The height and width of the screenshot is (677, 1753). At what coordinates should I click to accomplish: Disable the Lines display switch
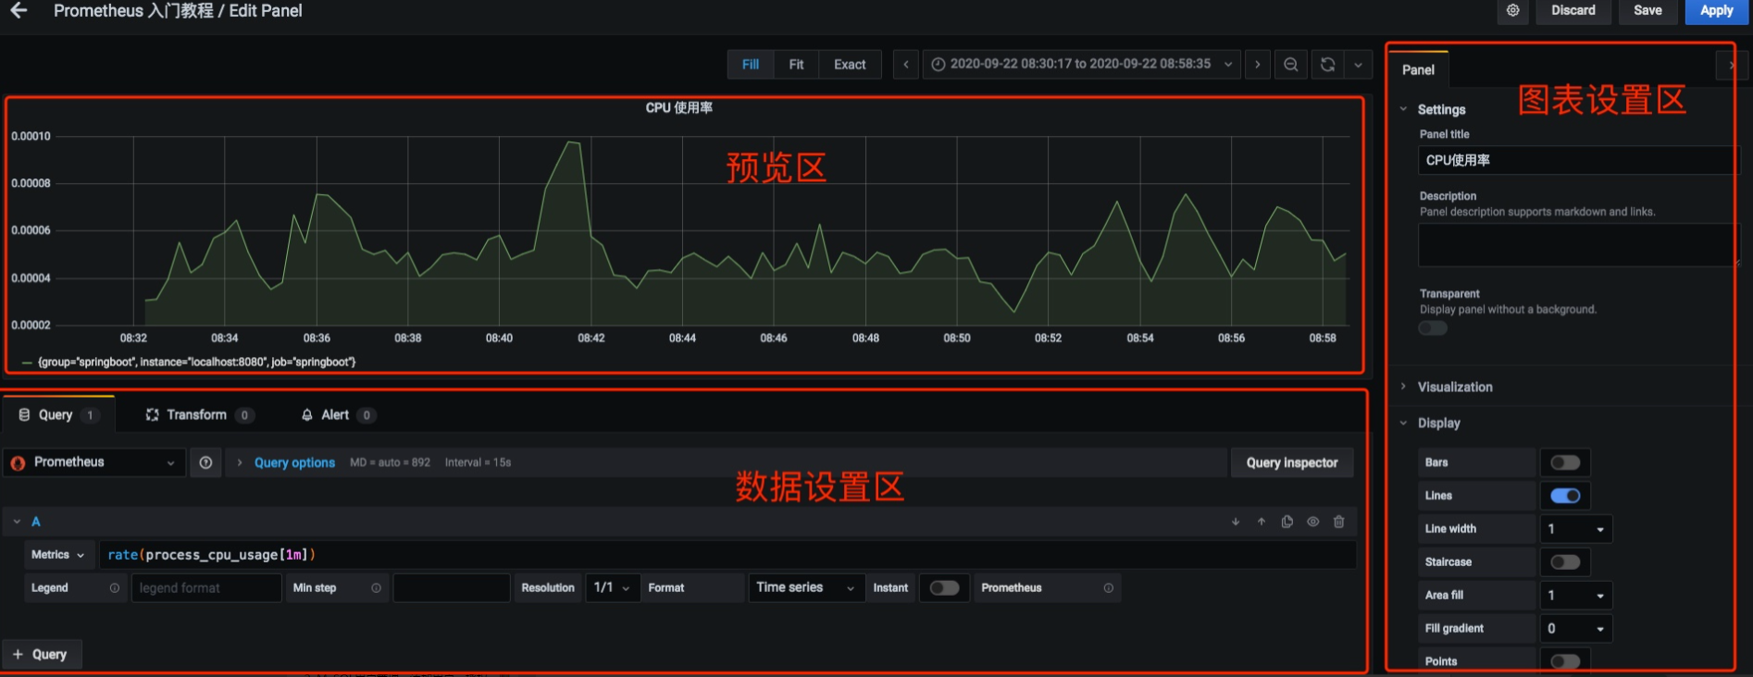[1565, 496]
